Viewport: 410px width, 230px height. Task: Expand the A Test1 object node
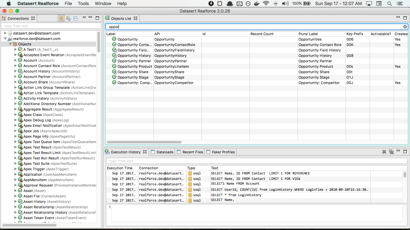click(x=15, y=50)
